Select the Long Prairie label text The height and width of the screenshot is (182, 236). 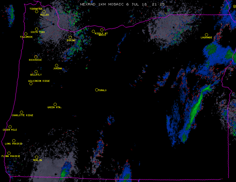[x=13, y=144]
